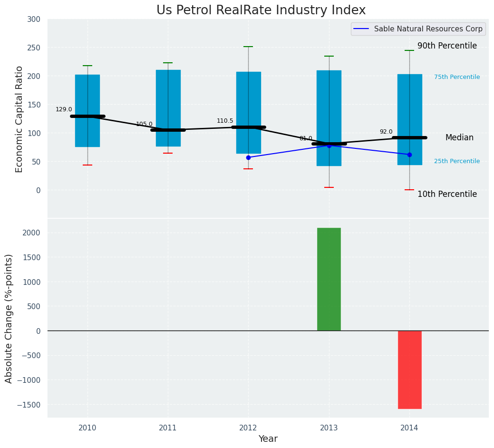Select the 25th Percentile annotation
The image size is (494, 448).
(x=456, y=161)
